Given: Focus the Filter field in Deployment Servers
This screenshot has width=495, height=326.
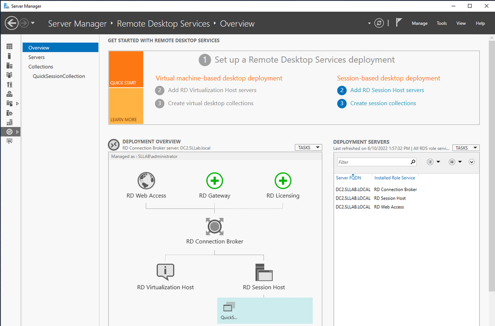Looking at the screenshot, I should point(373,162).
